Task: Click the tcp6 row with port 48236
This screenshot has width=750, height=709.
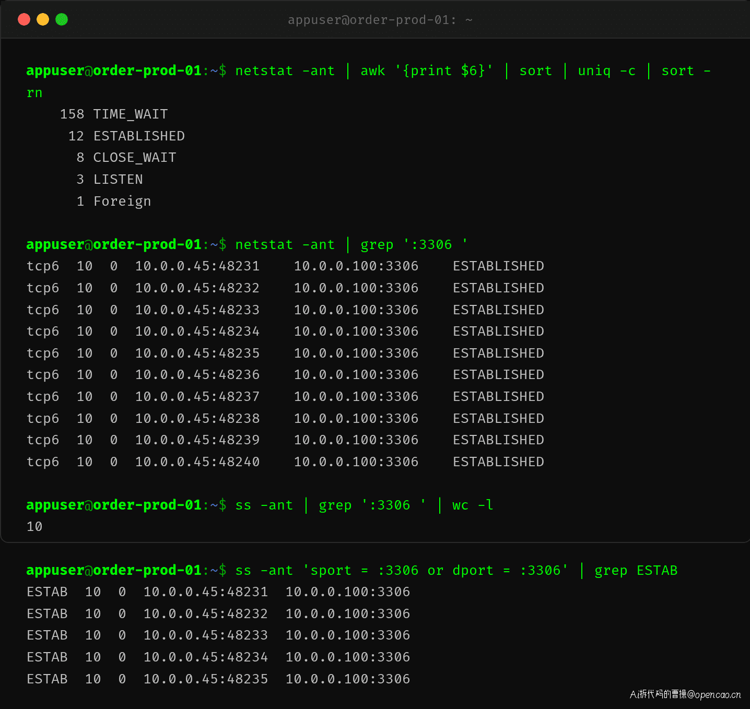Action: [285, 375]
